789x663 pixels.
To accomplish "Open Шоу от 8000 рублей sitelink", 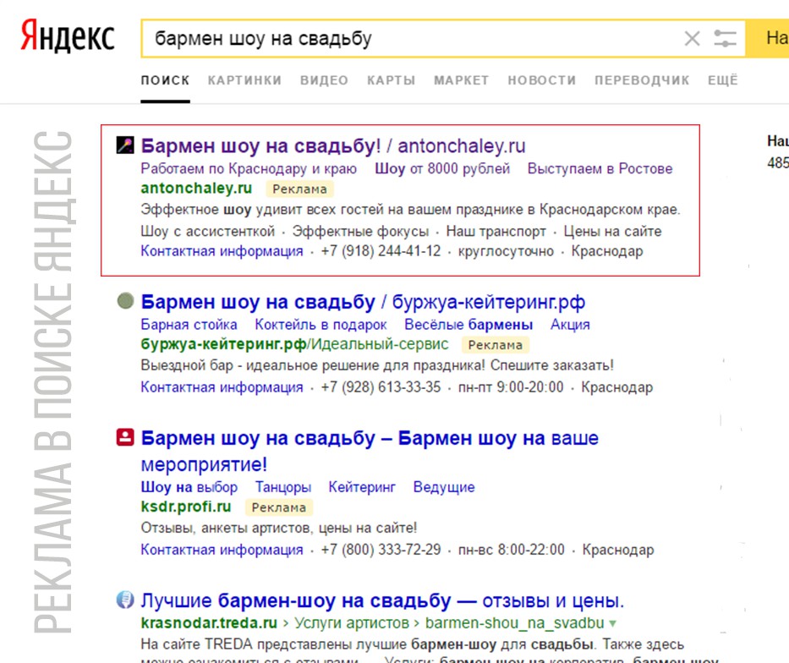I will (442, 168).
